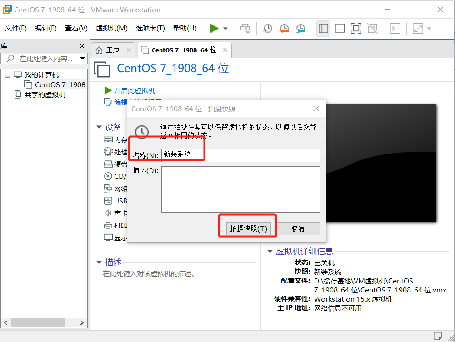455x342 pixels.
Task: Open the 选项卡(T) menu
Action: [150, 28]
